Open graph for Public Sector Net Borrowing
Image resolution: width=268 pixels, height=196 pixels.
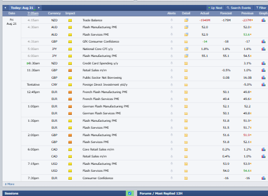coord(264,78)
